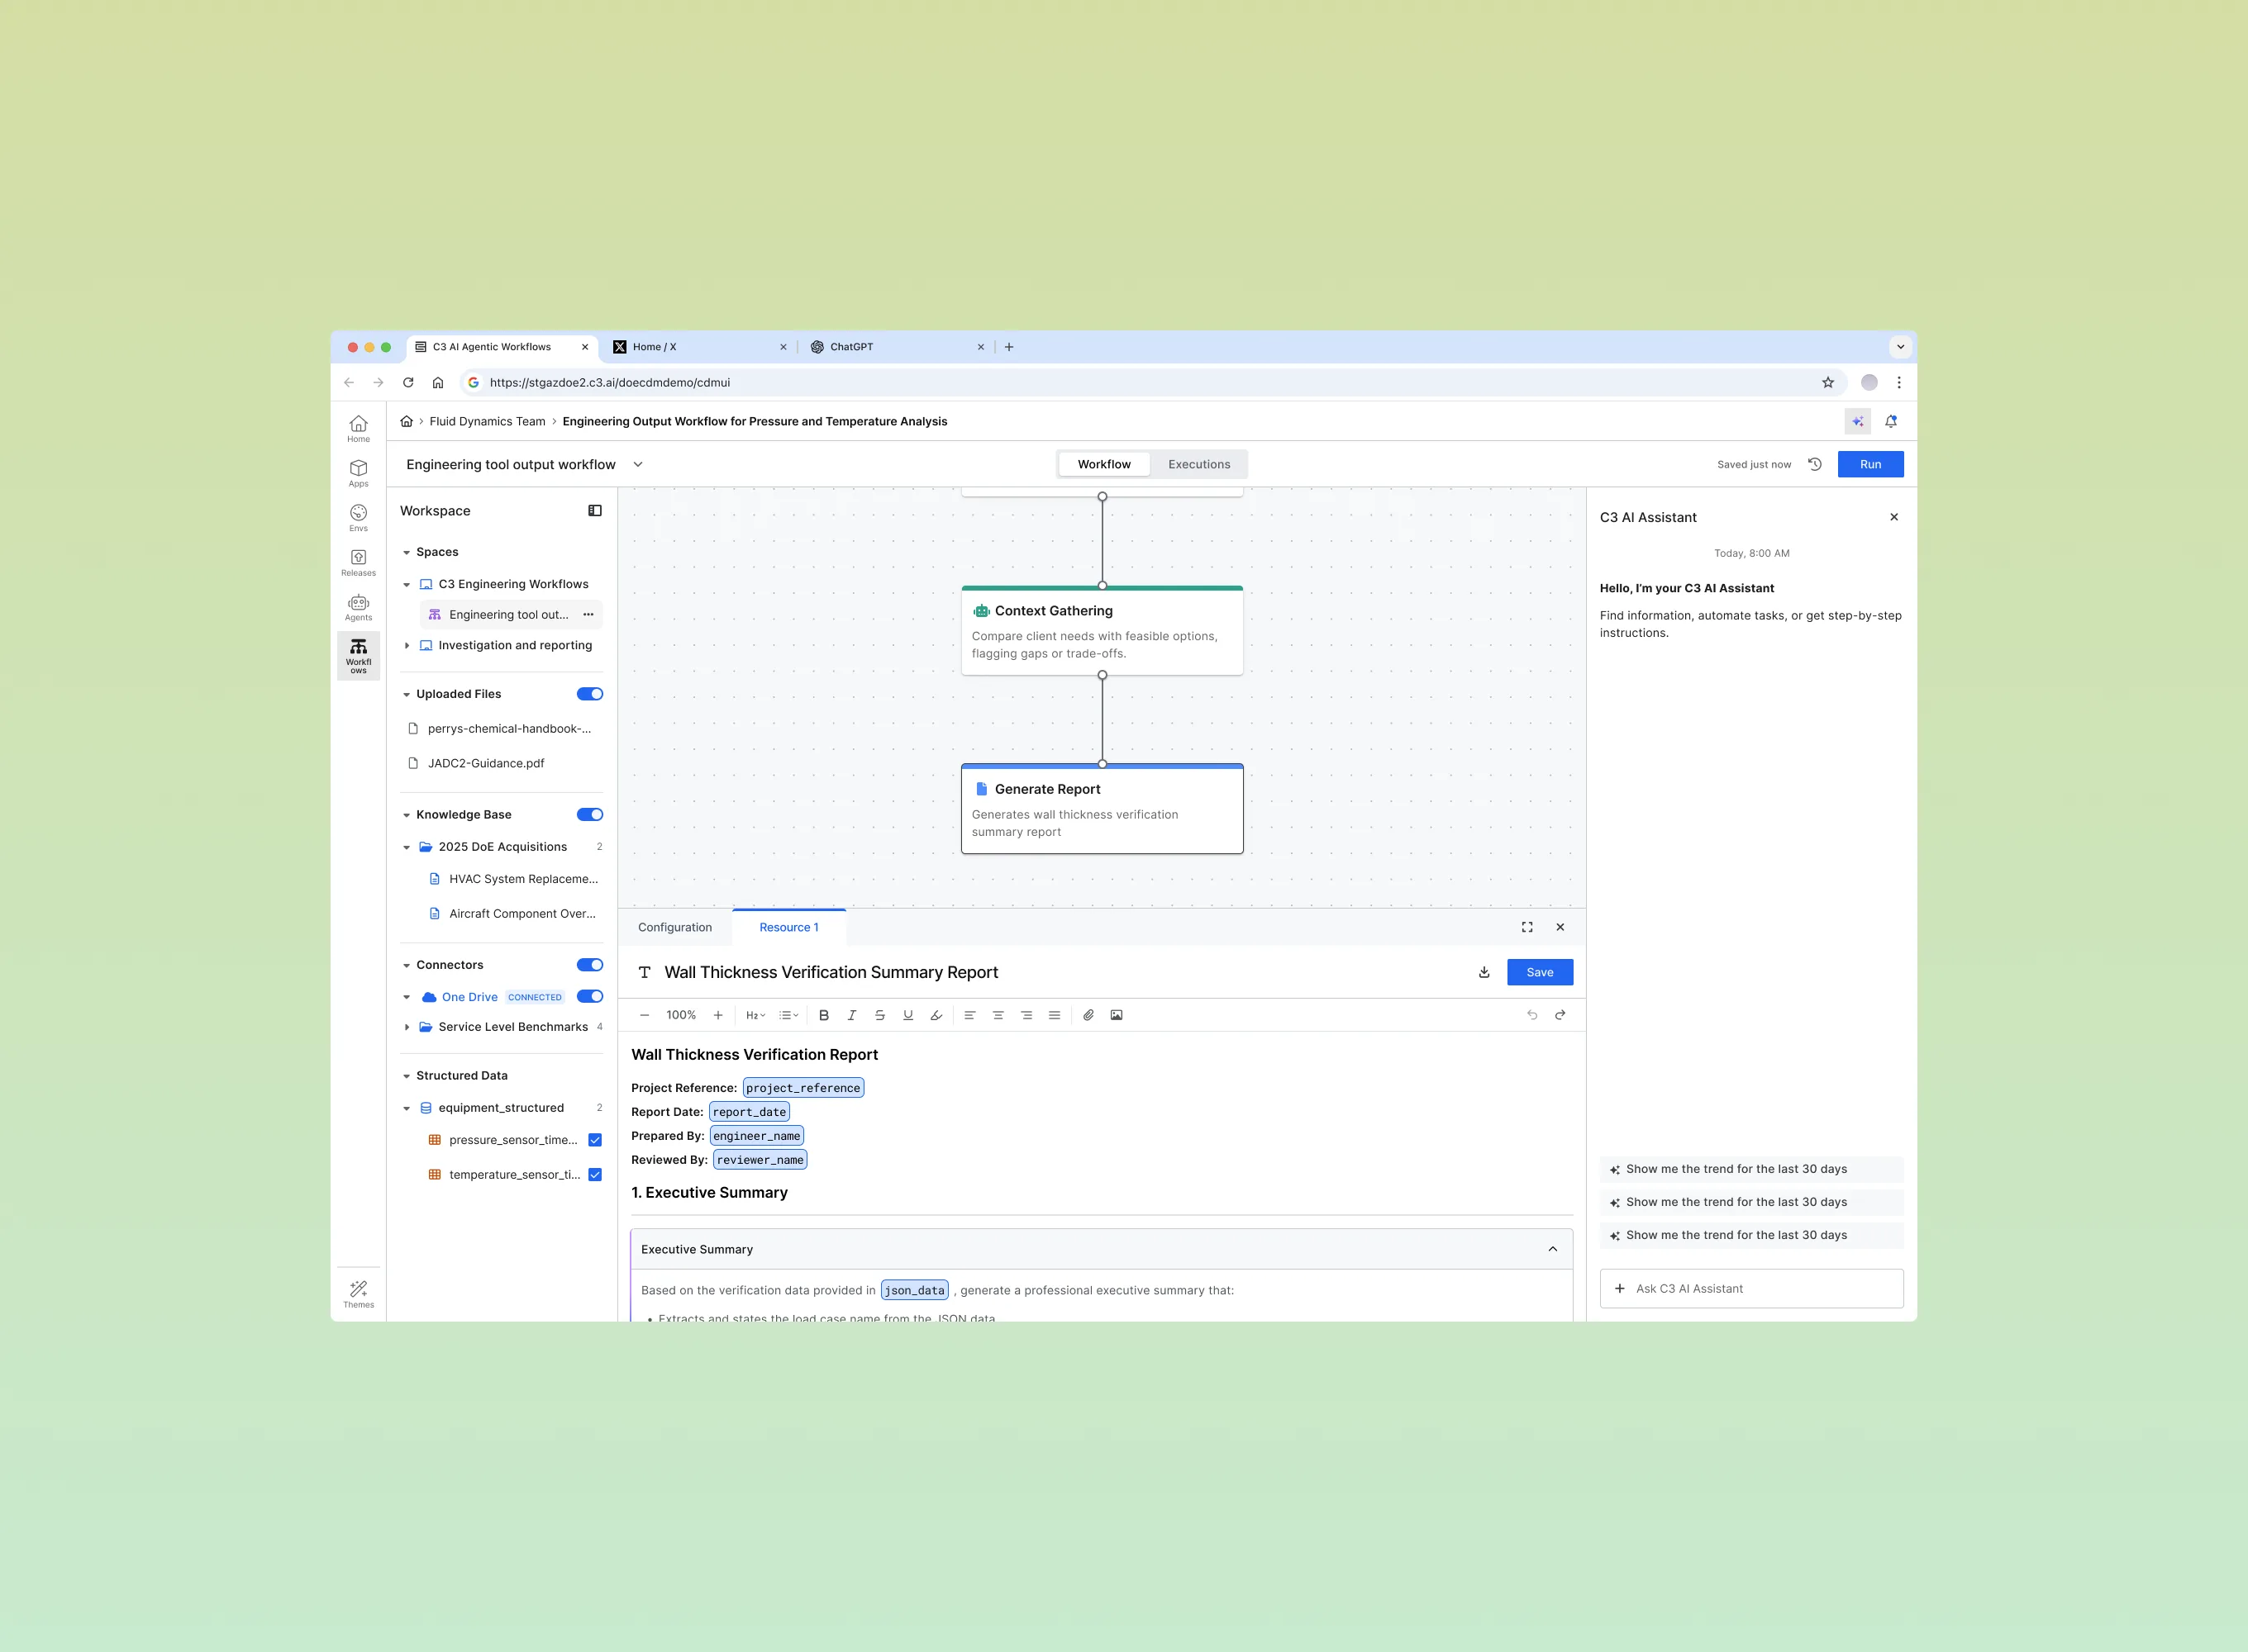This screenshot has height=1652, width=2248.
Task: Attach a file with paperclip
Action: click(x=1088, y=1015)
